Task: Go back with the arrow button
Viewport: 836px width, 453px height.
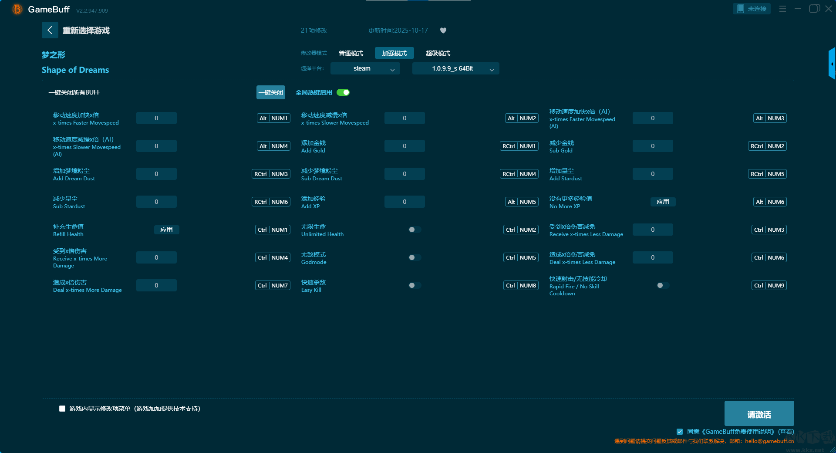Action: [50, 30]
